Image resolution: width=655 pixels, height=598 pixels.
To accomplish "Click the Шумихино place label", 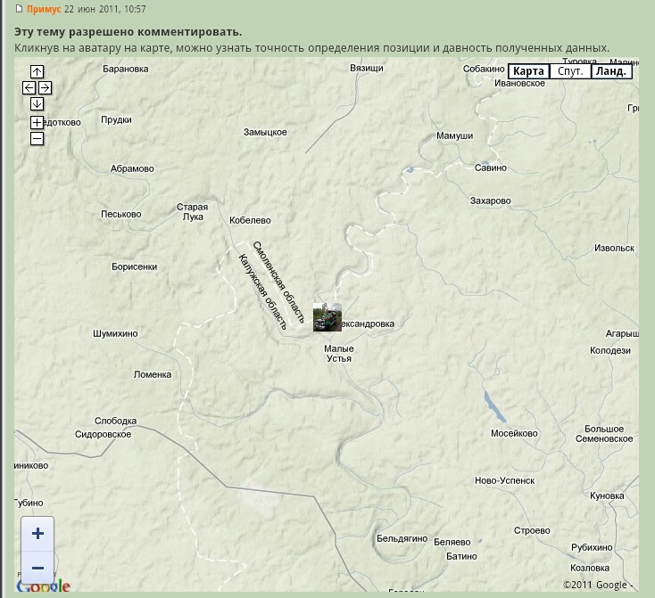I will coord(115,333).
